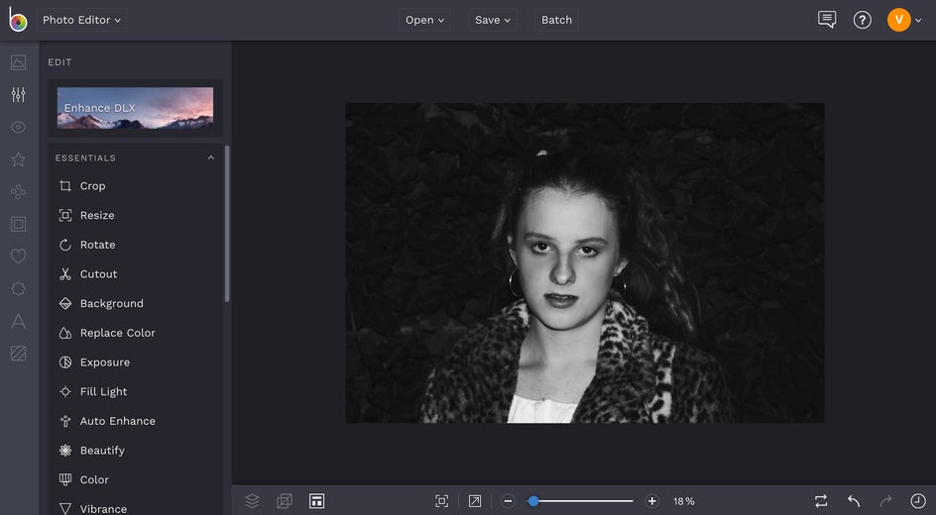Open the Open menu dropdown
936x515 pixels.
pos(425,20)
